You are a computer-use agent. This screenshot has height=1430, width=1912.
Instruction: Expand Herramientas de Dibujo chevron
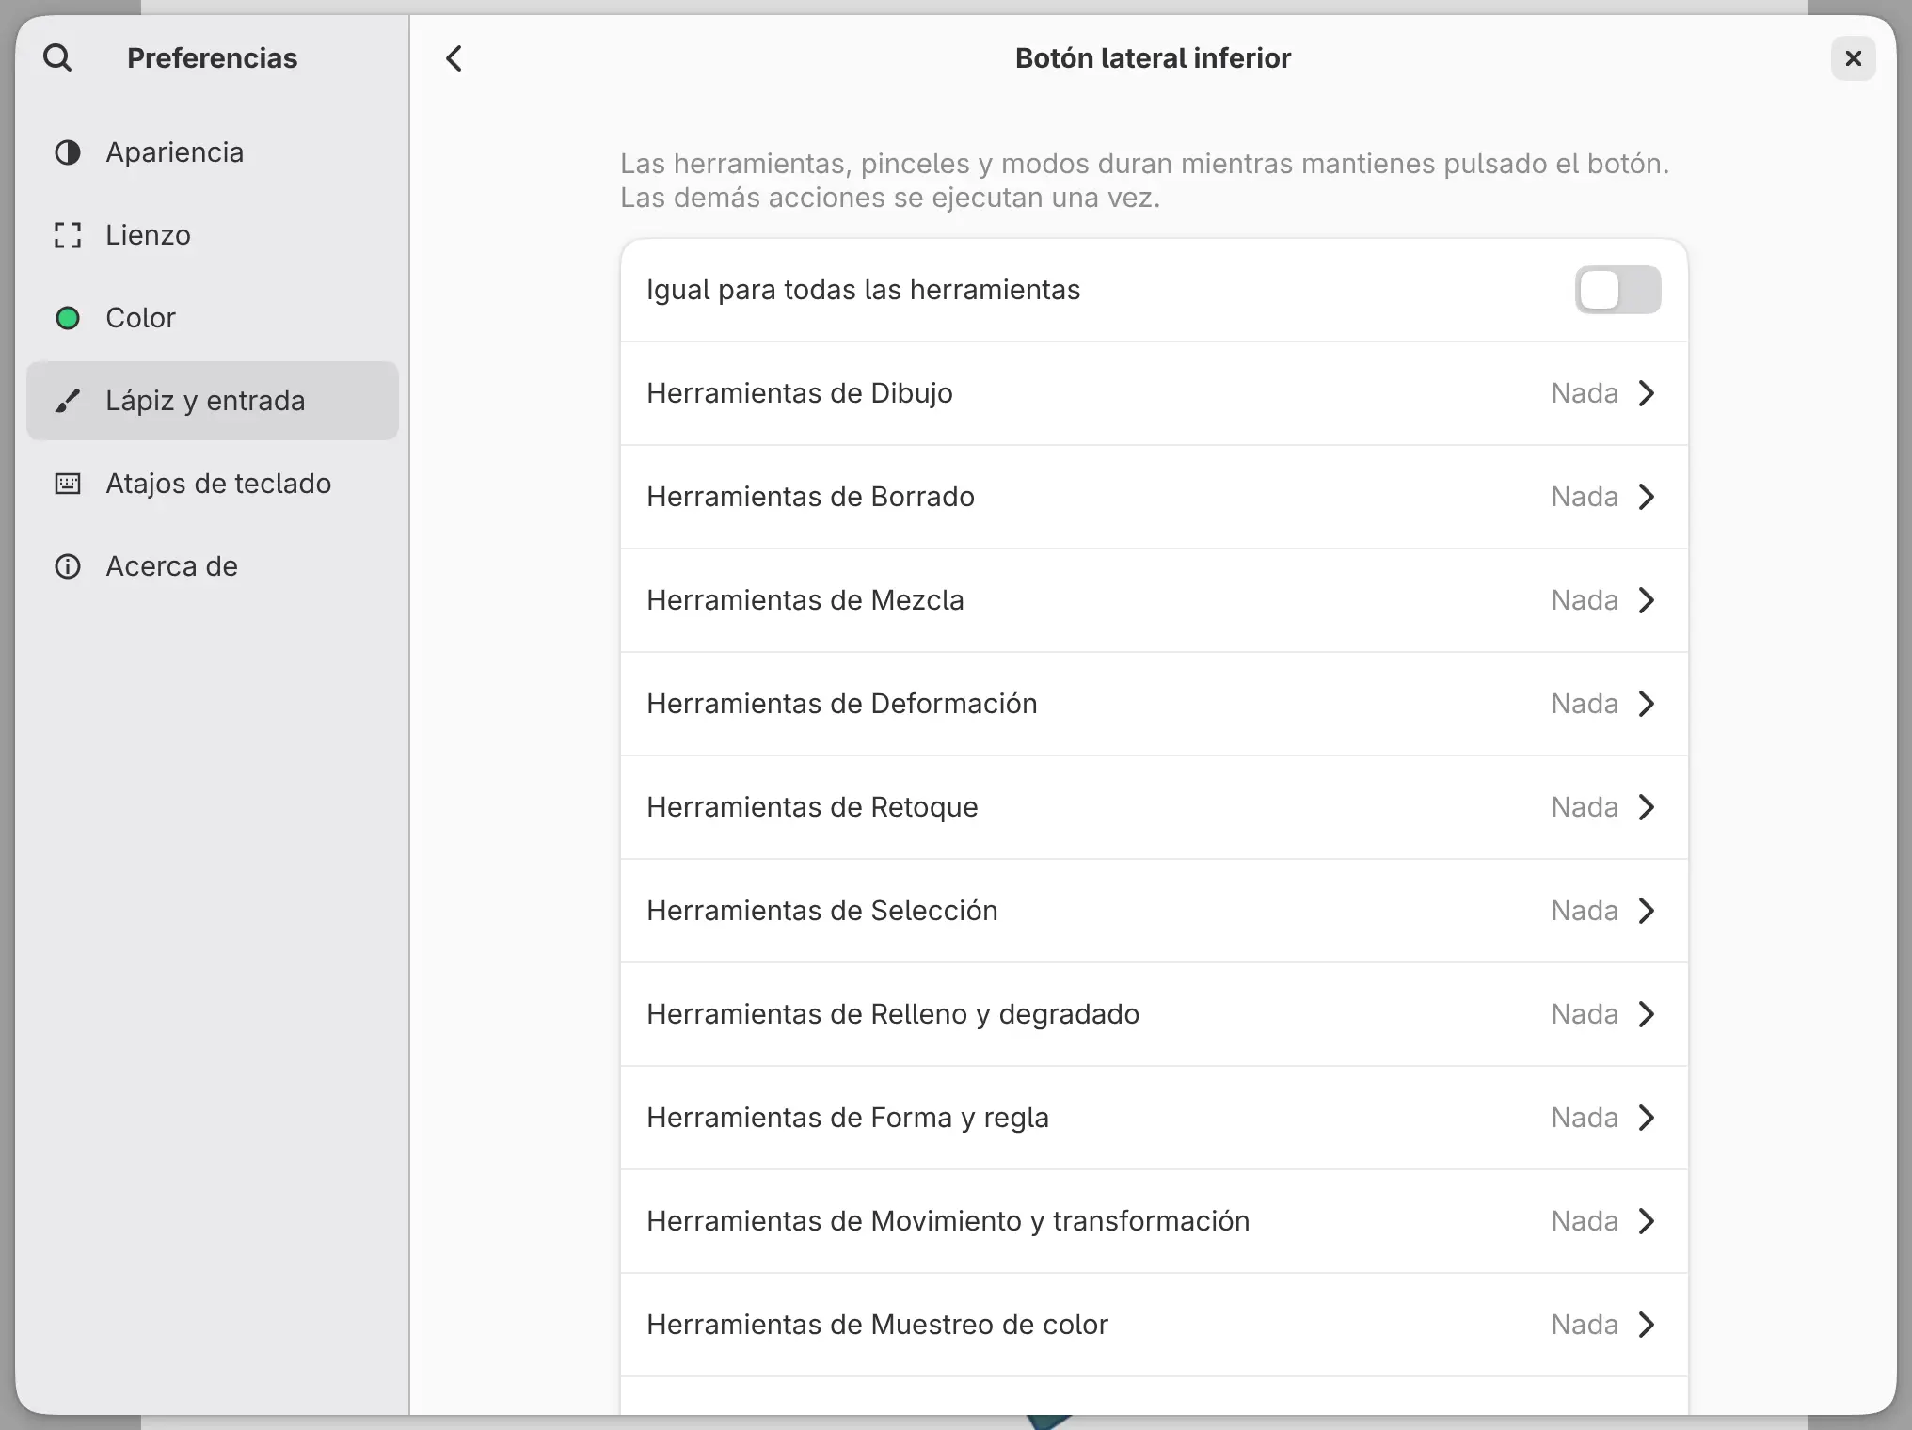tap(1646, 393)
